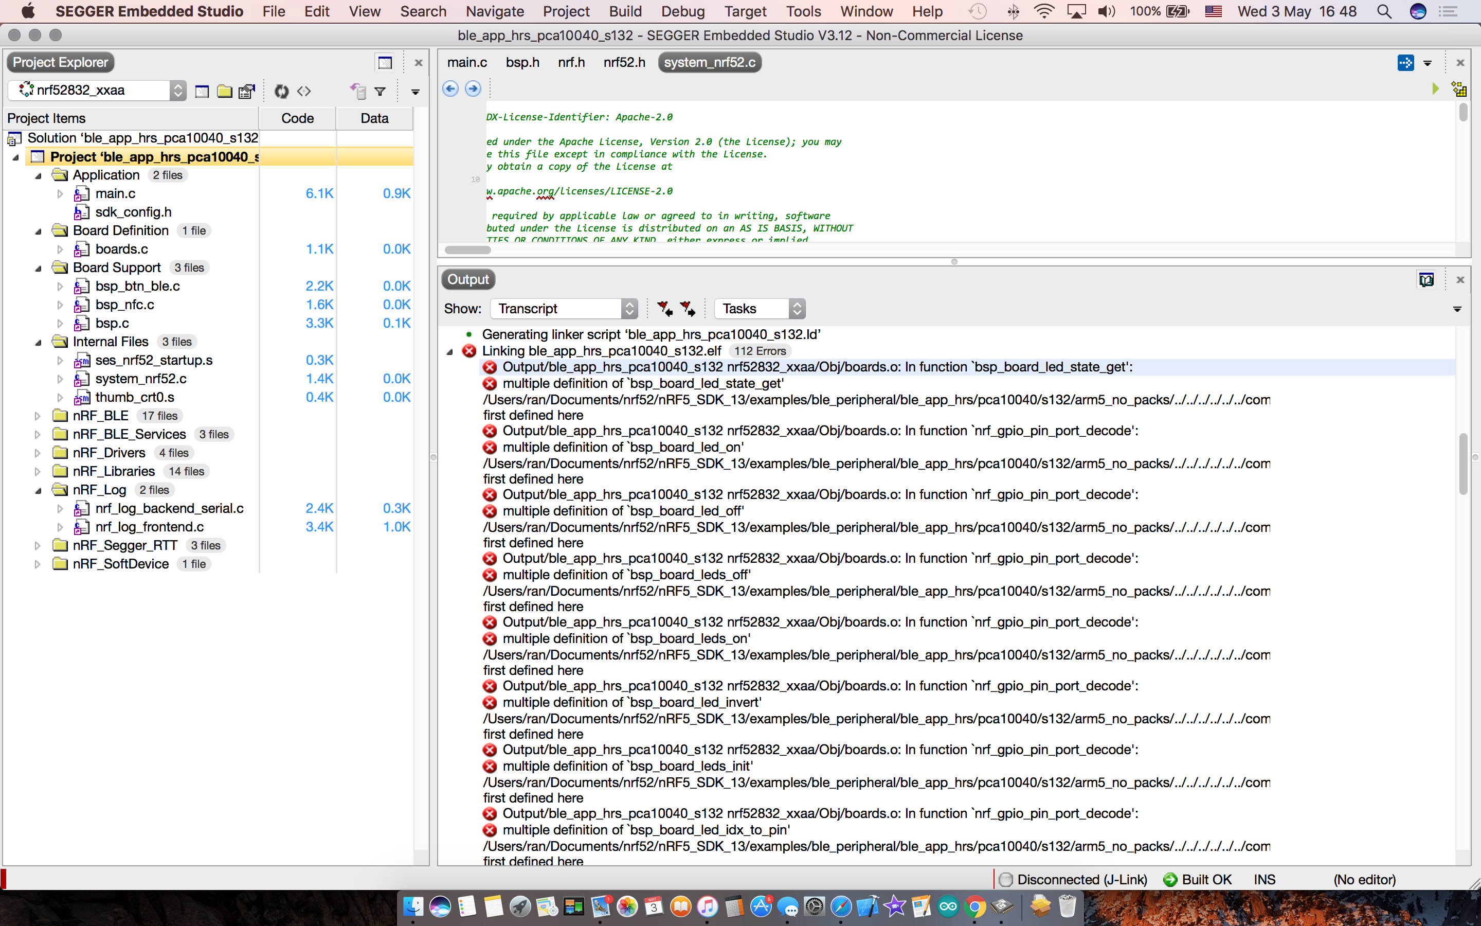The height and width of the screenshot is (926, 1481).
Task: Open the Build menu
Action: click(x=625, y=12)
